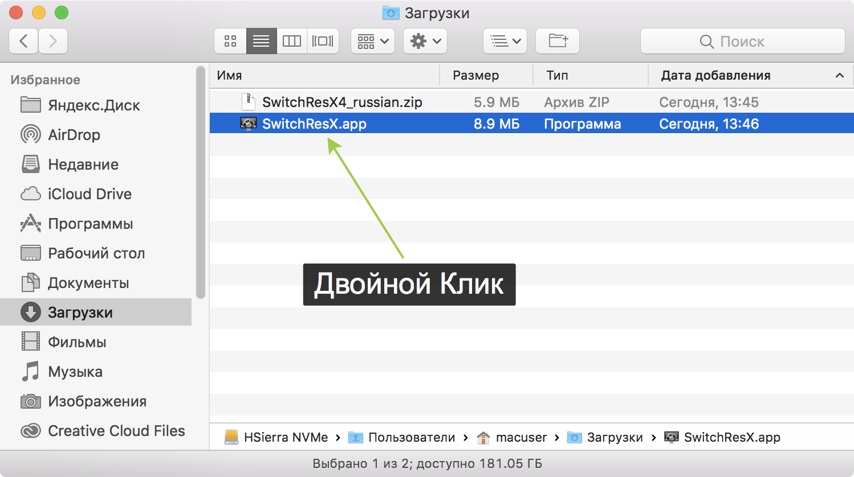854x477 pixels.
Task: Open iCloud Drive in the sidebar
Action: (96, 194)
